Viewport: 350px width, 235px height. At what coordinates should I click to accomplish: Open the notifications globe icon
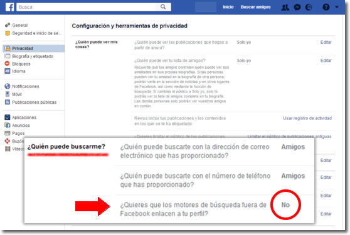pyautogui.click(x=309, y=7)
